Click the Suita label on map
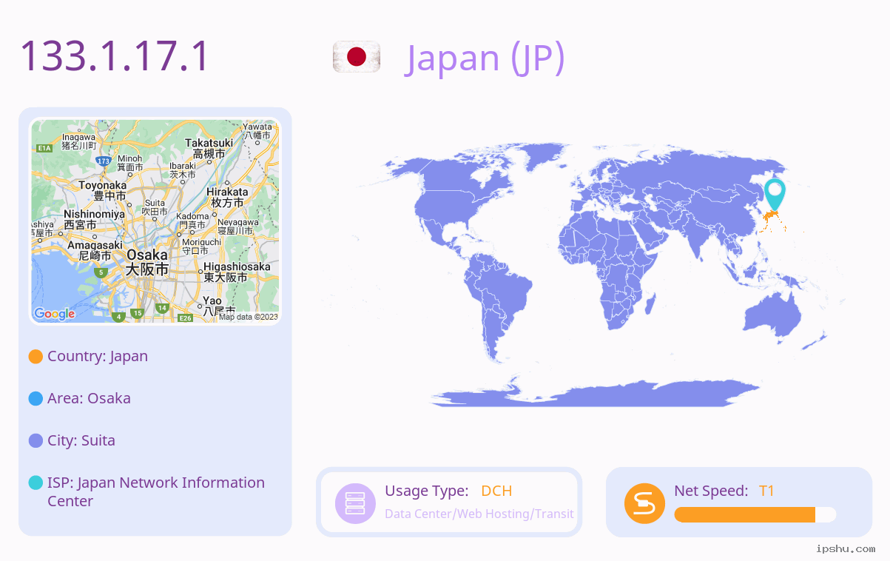The width and height of the screenshot is (890, 561). 155,207
